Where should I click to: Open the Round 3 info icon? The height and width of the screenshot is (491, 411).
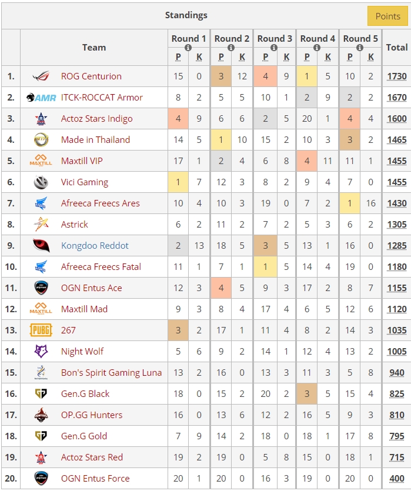coord(274,48)
